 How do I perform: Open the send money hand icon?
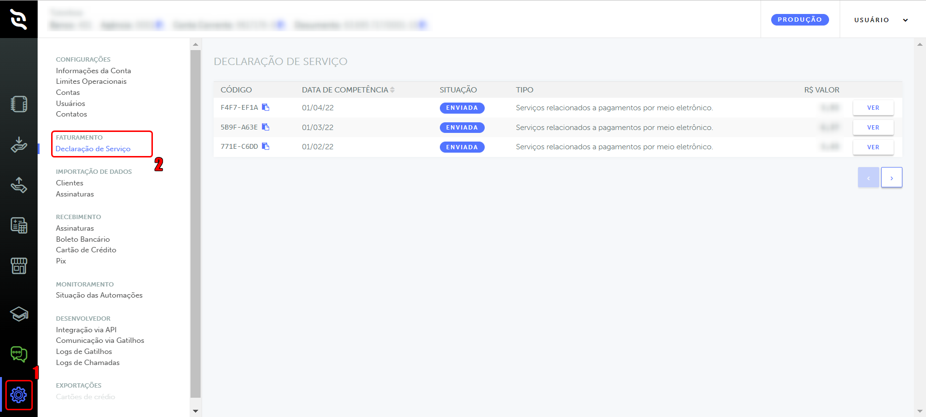coord(19,185)
